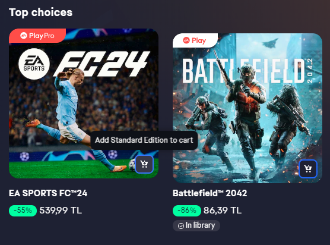The width and height of the screenshot is (330, 245).
Task: Click the Add Standard Edition to cart tooltip
Action: click(x=144, y=140)
